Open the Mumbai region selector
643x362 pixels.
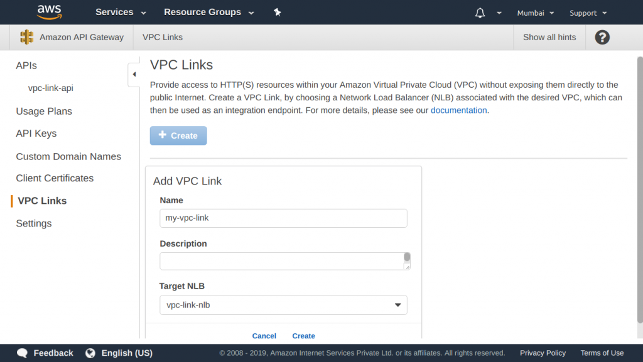[535, 13]
